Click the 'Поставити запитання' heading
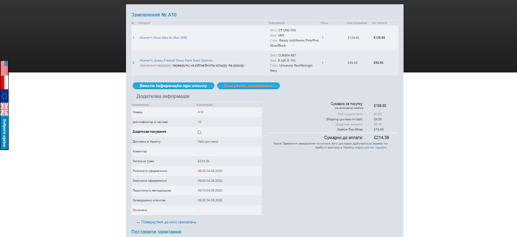This screenshot has width=517, height=237. point(156,232)
